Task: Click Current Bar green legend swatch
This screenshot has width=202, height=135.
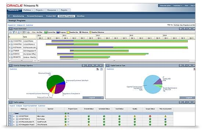Action: [x=46, y=32]
